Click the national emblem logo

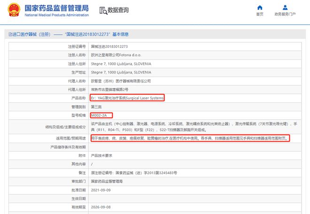pos(14,10)
